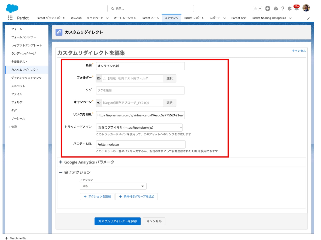This screenshot has width=321, height=240.
Task: Expand the キャンペーン tab chevron
Action: tap(107, 18)
